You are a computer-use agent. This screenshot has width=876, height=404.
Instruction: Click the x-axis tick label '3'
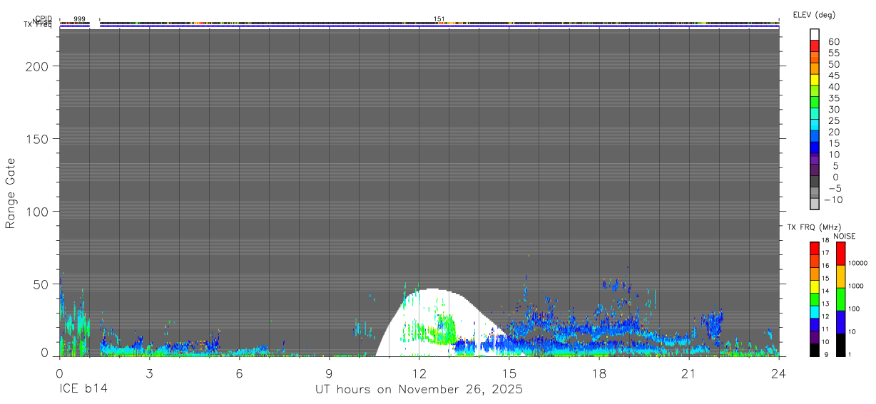point(149,373)
